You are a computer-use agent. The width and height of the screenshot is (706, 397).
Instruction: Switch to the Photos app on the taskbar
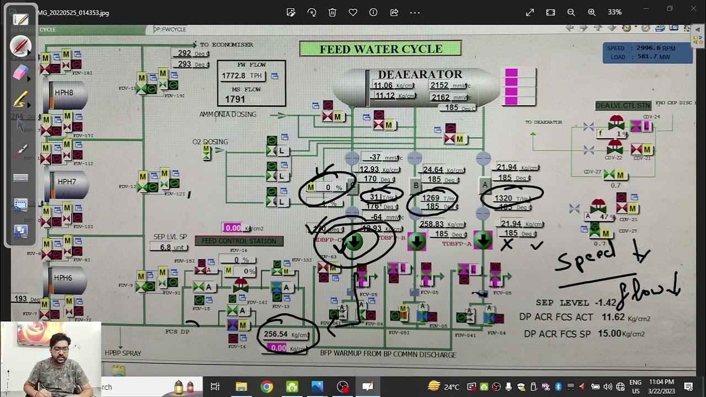(317, 387)
